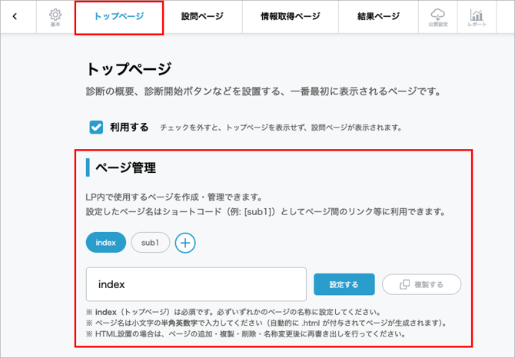515x358 pixels.
Task: Focus the page name field containing index
Action: click(196, 284)
